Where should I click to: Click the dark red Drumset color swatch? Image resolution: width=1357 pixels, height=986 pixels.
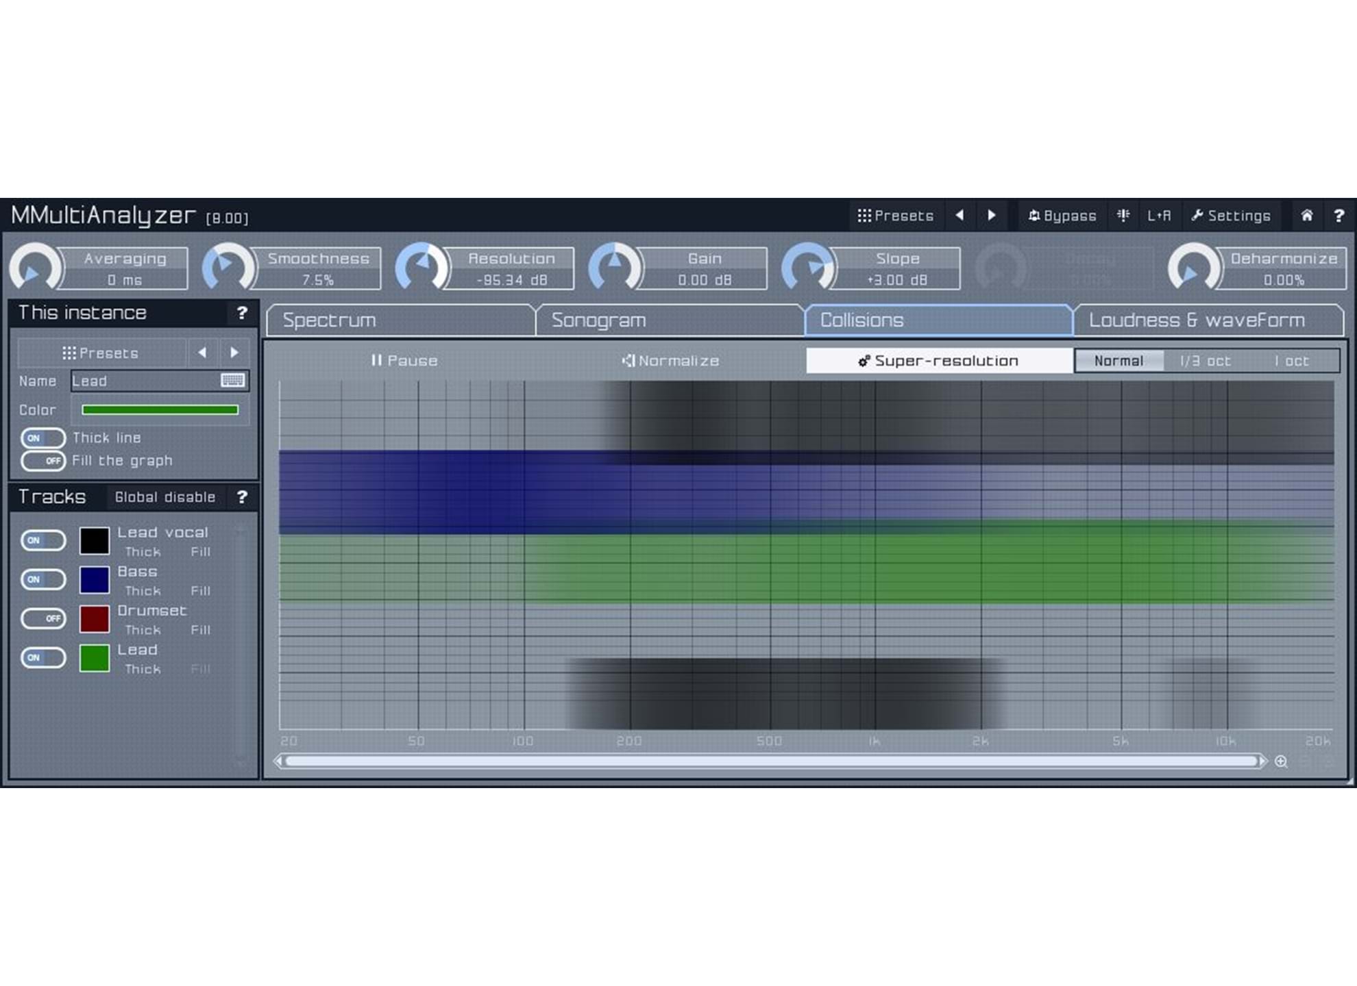95,618
